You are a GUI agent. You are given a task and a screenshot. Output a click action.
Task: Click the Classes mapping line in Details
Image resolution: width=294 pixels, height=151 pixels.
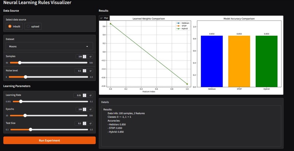click(119, 117)
